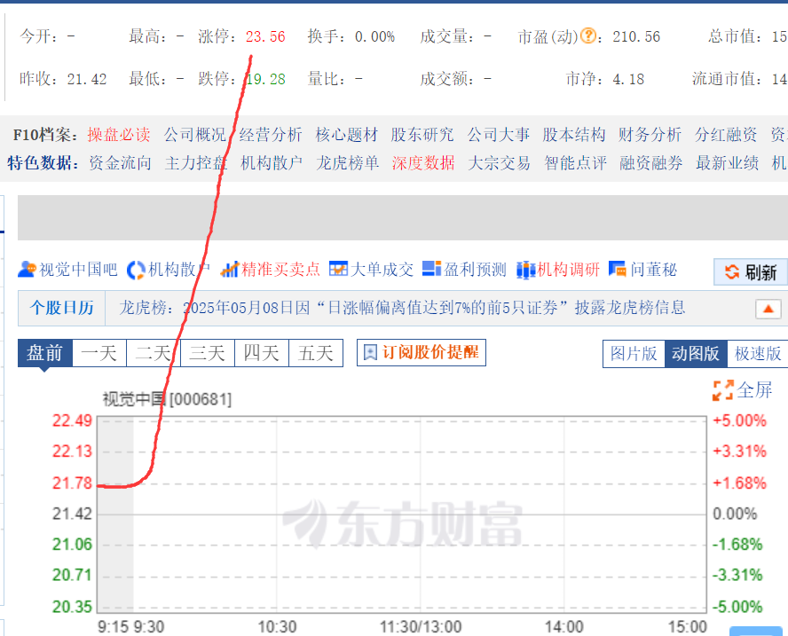Open the 机构散户 link in 特色数据
The width and height of the screenshot is (788, 636).
click(x=272, y=162)
